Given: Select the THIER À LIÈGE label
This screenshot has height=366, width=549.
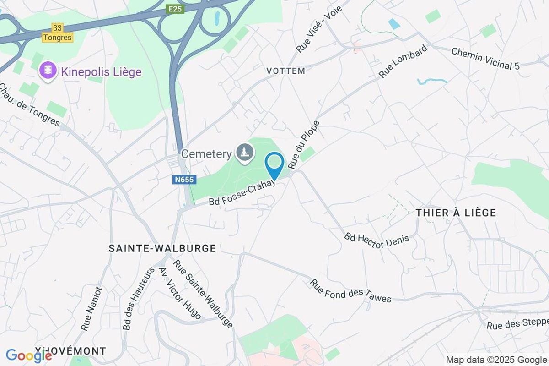Looking at the screenshot, I should click(x=456, y=213).
